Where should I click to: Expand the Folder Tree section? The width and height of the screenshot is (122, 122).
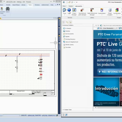[63, 110]
